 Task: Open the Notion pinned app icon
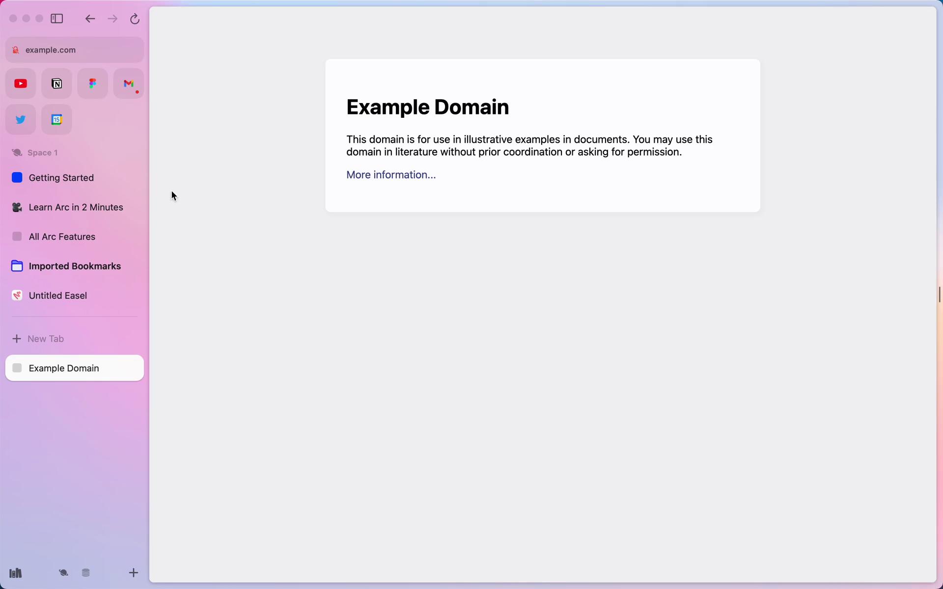(x=56, y=83)
